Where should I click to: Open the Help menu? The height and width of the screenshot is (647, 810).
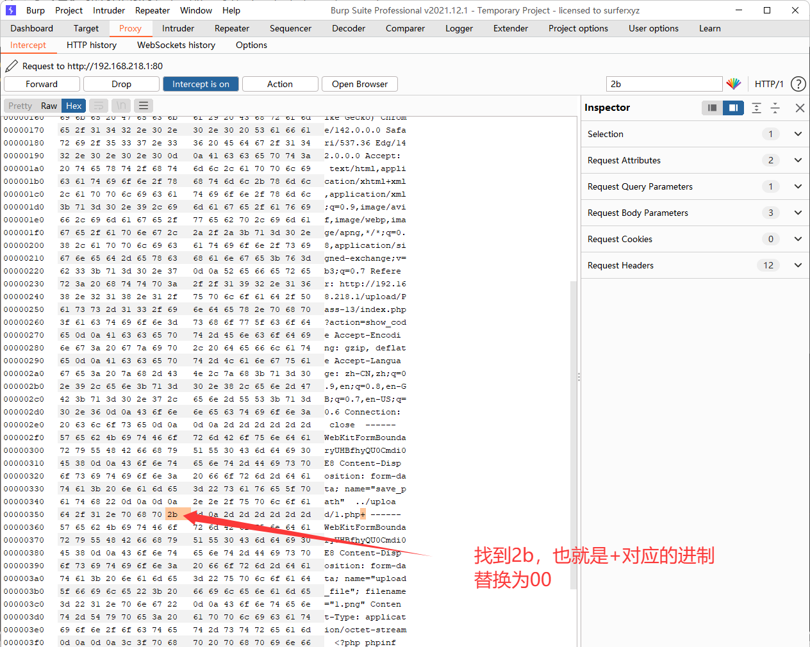(231, 10)
